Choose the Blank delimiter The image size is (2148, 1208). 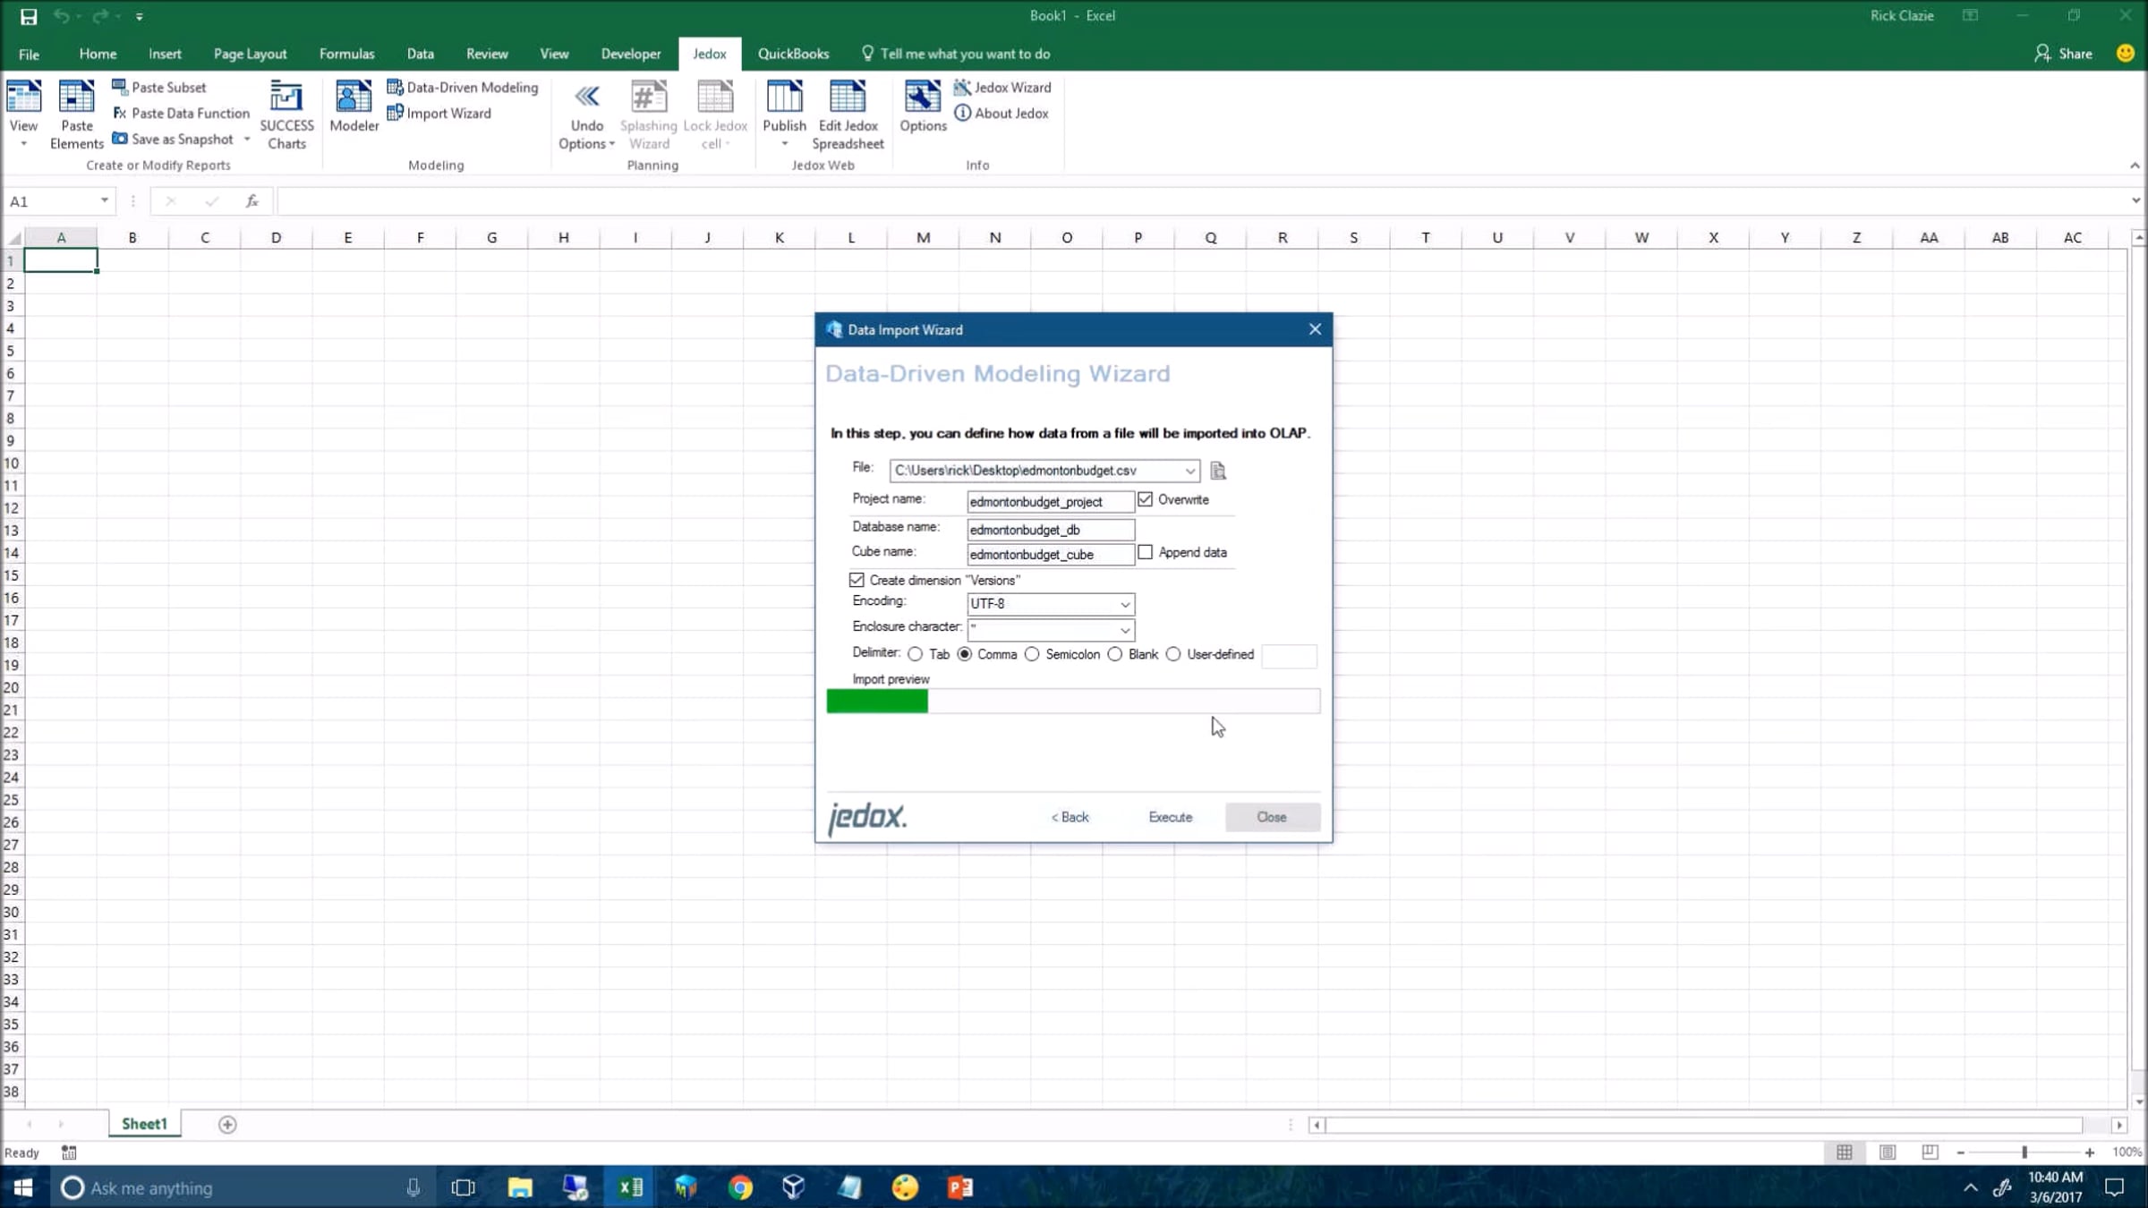point(1115,654)
